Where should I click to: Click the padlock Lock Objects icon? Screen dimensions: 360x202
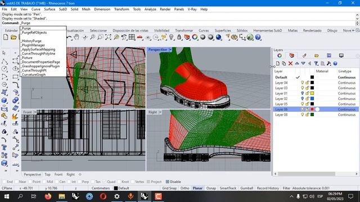179,37
